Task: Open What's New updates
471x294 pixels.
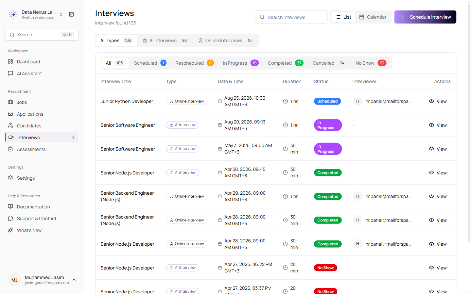Action: [42, 230]
